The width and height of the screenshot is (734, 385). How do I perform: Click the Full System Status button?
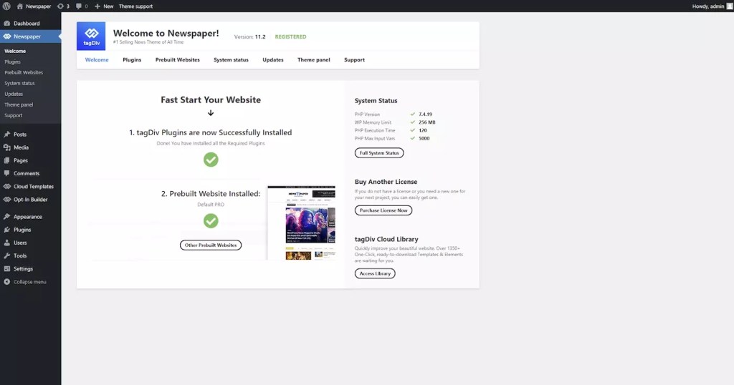tap(379, 153)
